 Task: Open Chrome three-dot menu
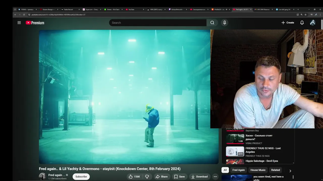click(x=320, y=15)
